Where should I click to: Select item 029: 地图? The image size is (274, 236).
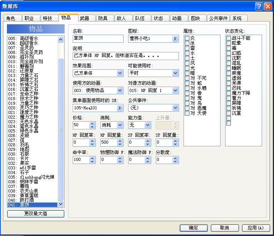tap(32, 149)
